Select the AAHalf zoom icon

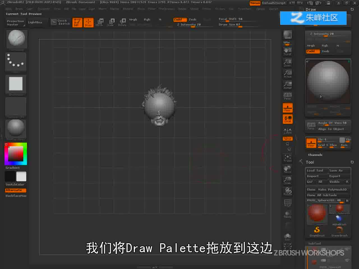click(287, 85)
